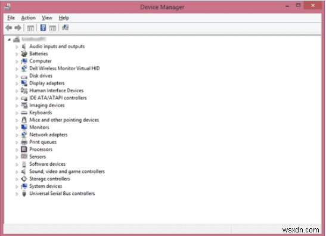
Task: Click the Sensors category icon
Action: [24, 156]
